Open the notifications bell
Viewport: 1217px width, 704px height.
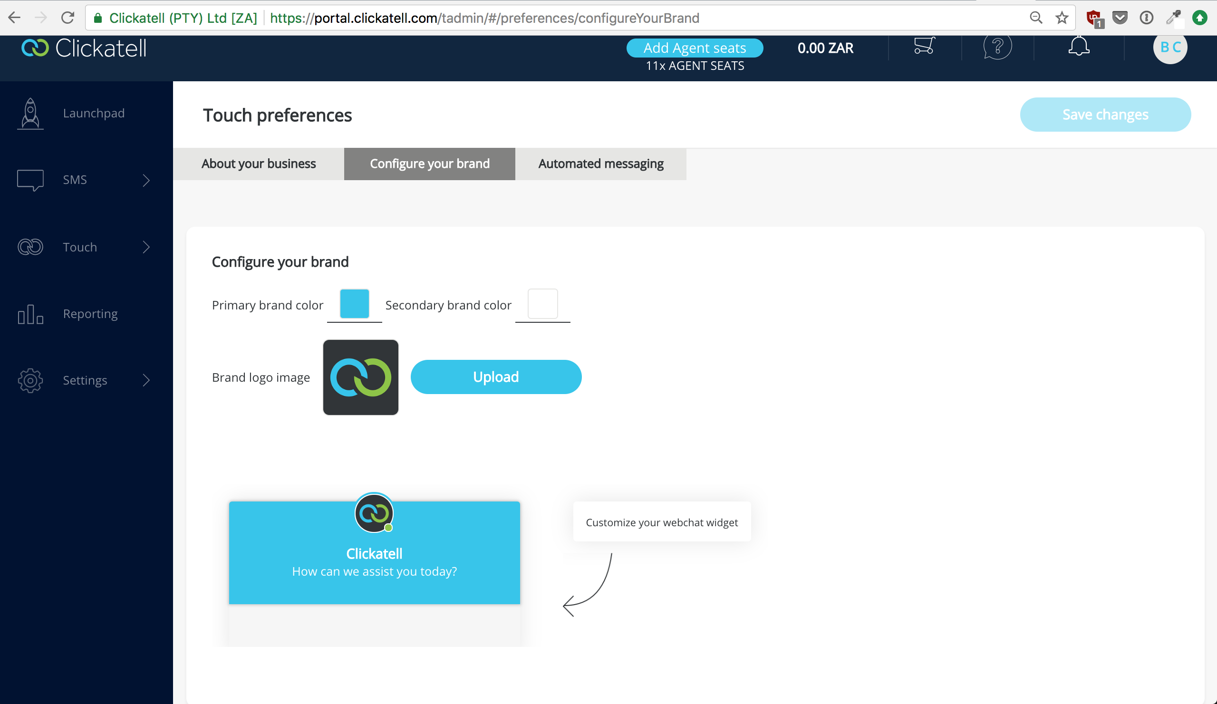1078,47
